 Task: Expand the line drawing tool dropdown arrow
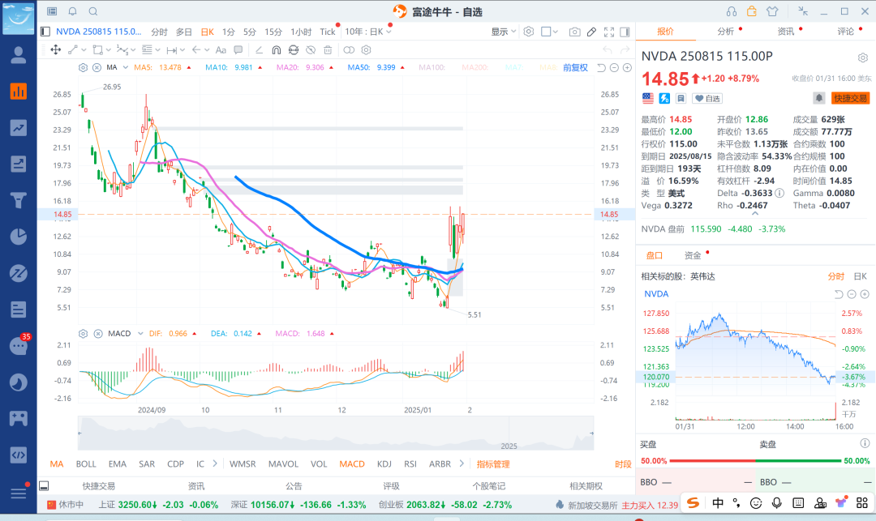pyautogui.click(x=84, y=50)
